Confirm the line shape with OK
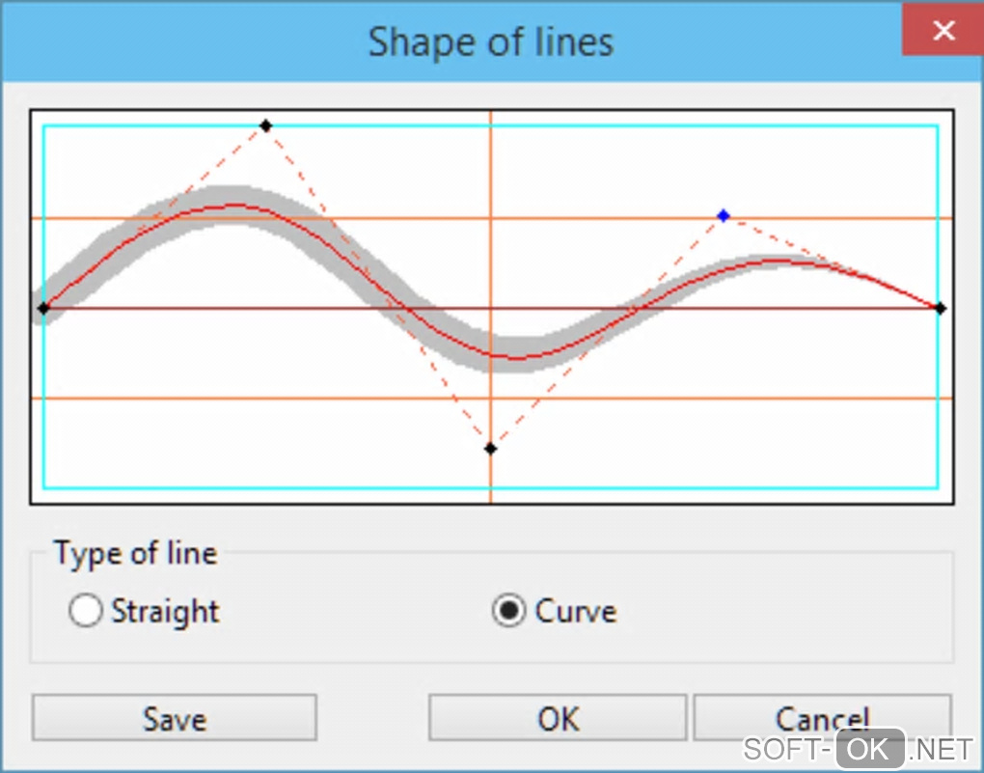984x773 pixels. (558, 718)
